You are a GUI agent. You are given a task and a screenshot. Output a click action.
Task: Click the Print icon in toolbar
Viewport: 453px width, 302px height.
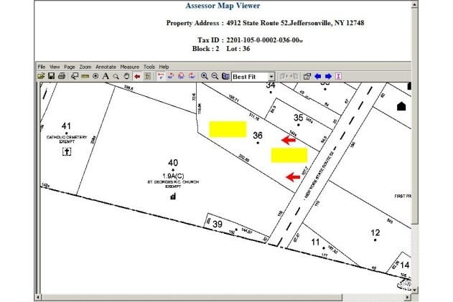62,75
